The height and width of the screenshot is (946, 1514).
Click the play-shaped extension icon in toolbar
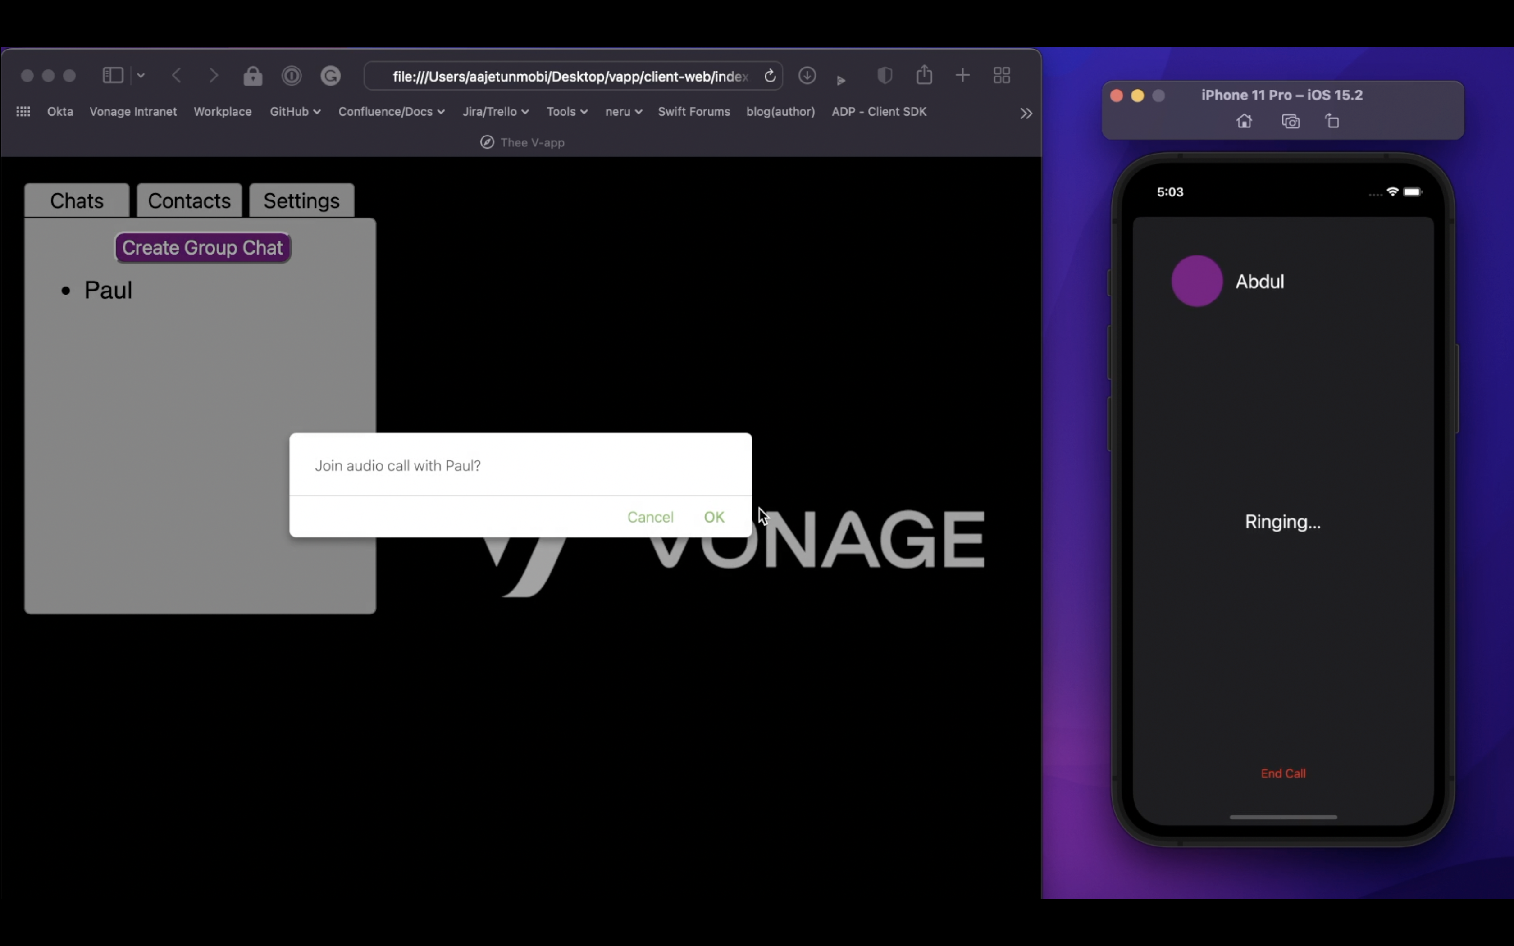pyautogui.click(x=841, y=80)
